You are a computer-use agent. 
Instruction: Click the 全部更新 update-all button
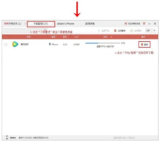click(136, 31)
